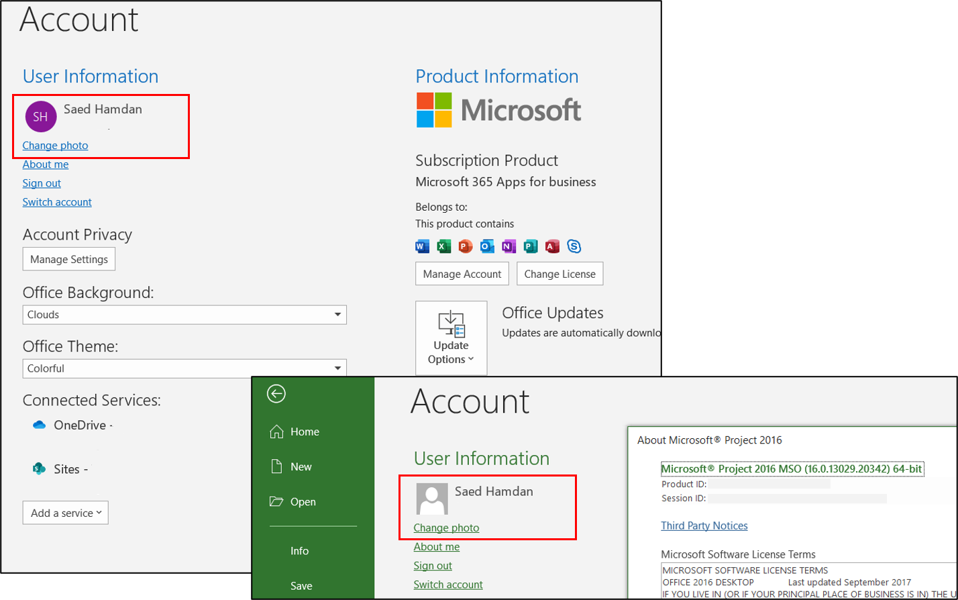Screen dimensions: 958x600
Task: Open the Office Background dropdown showing Clouds
Action: 184,314
